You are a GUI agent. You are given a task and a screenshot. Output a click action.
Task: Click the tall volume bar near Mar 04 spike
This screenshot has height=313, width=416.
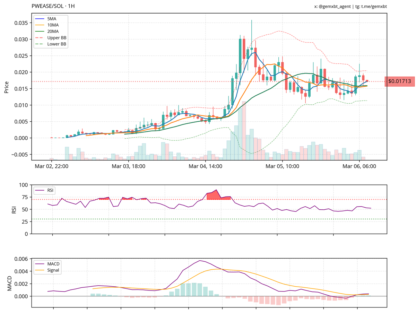(x=245, y=132)
